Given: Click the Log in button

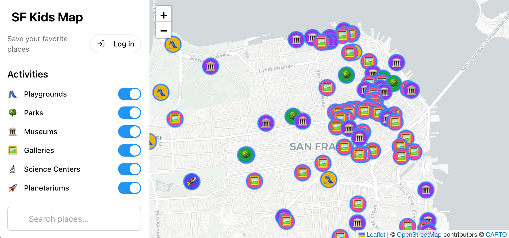Looking at the screenshot, I should point(115,44).
